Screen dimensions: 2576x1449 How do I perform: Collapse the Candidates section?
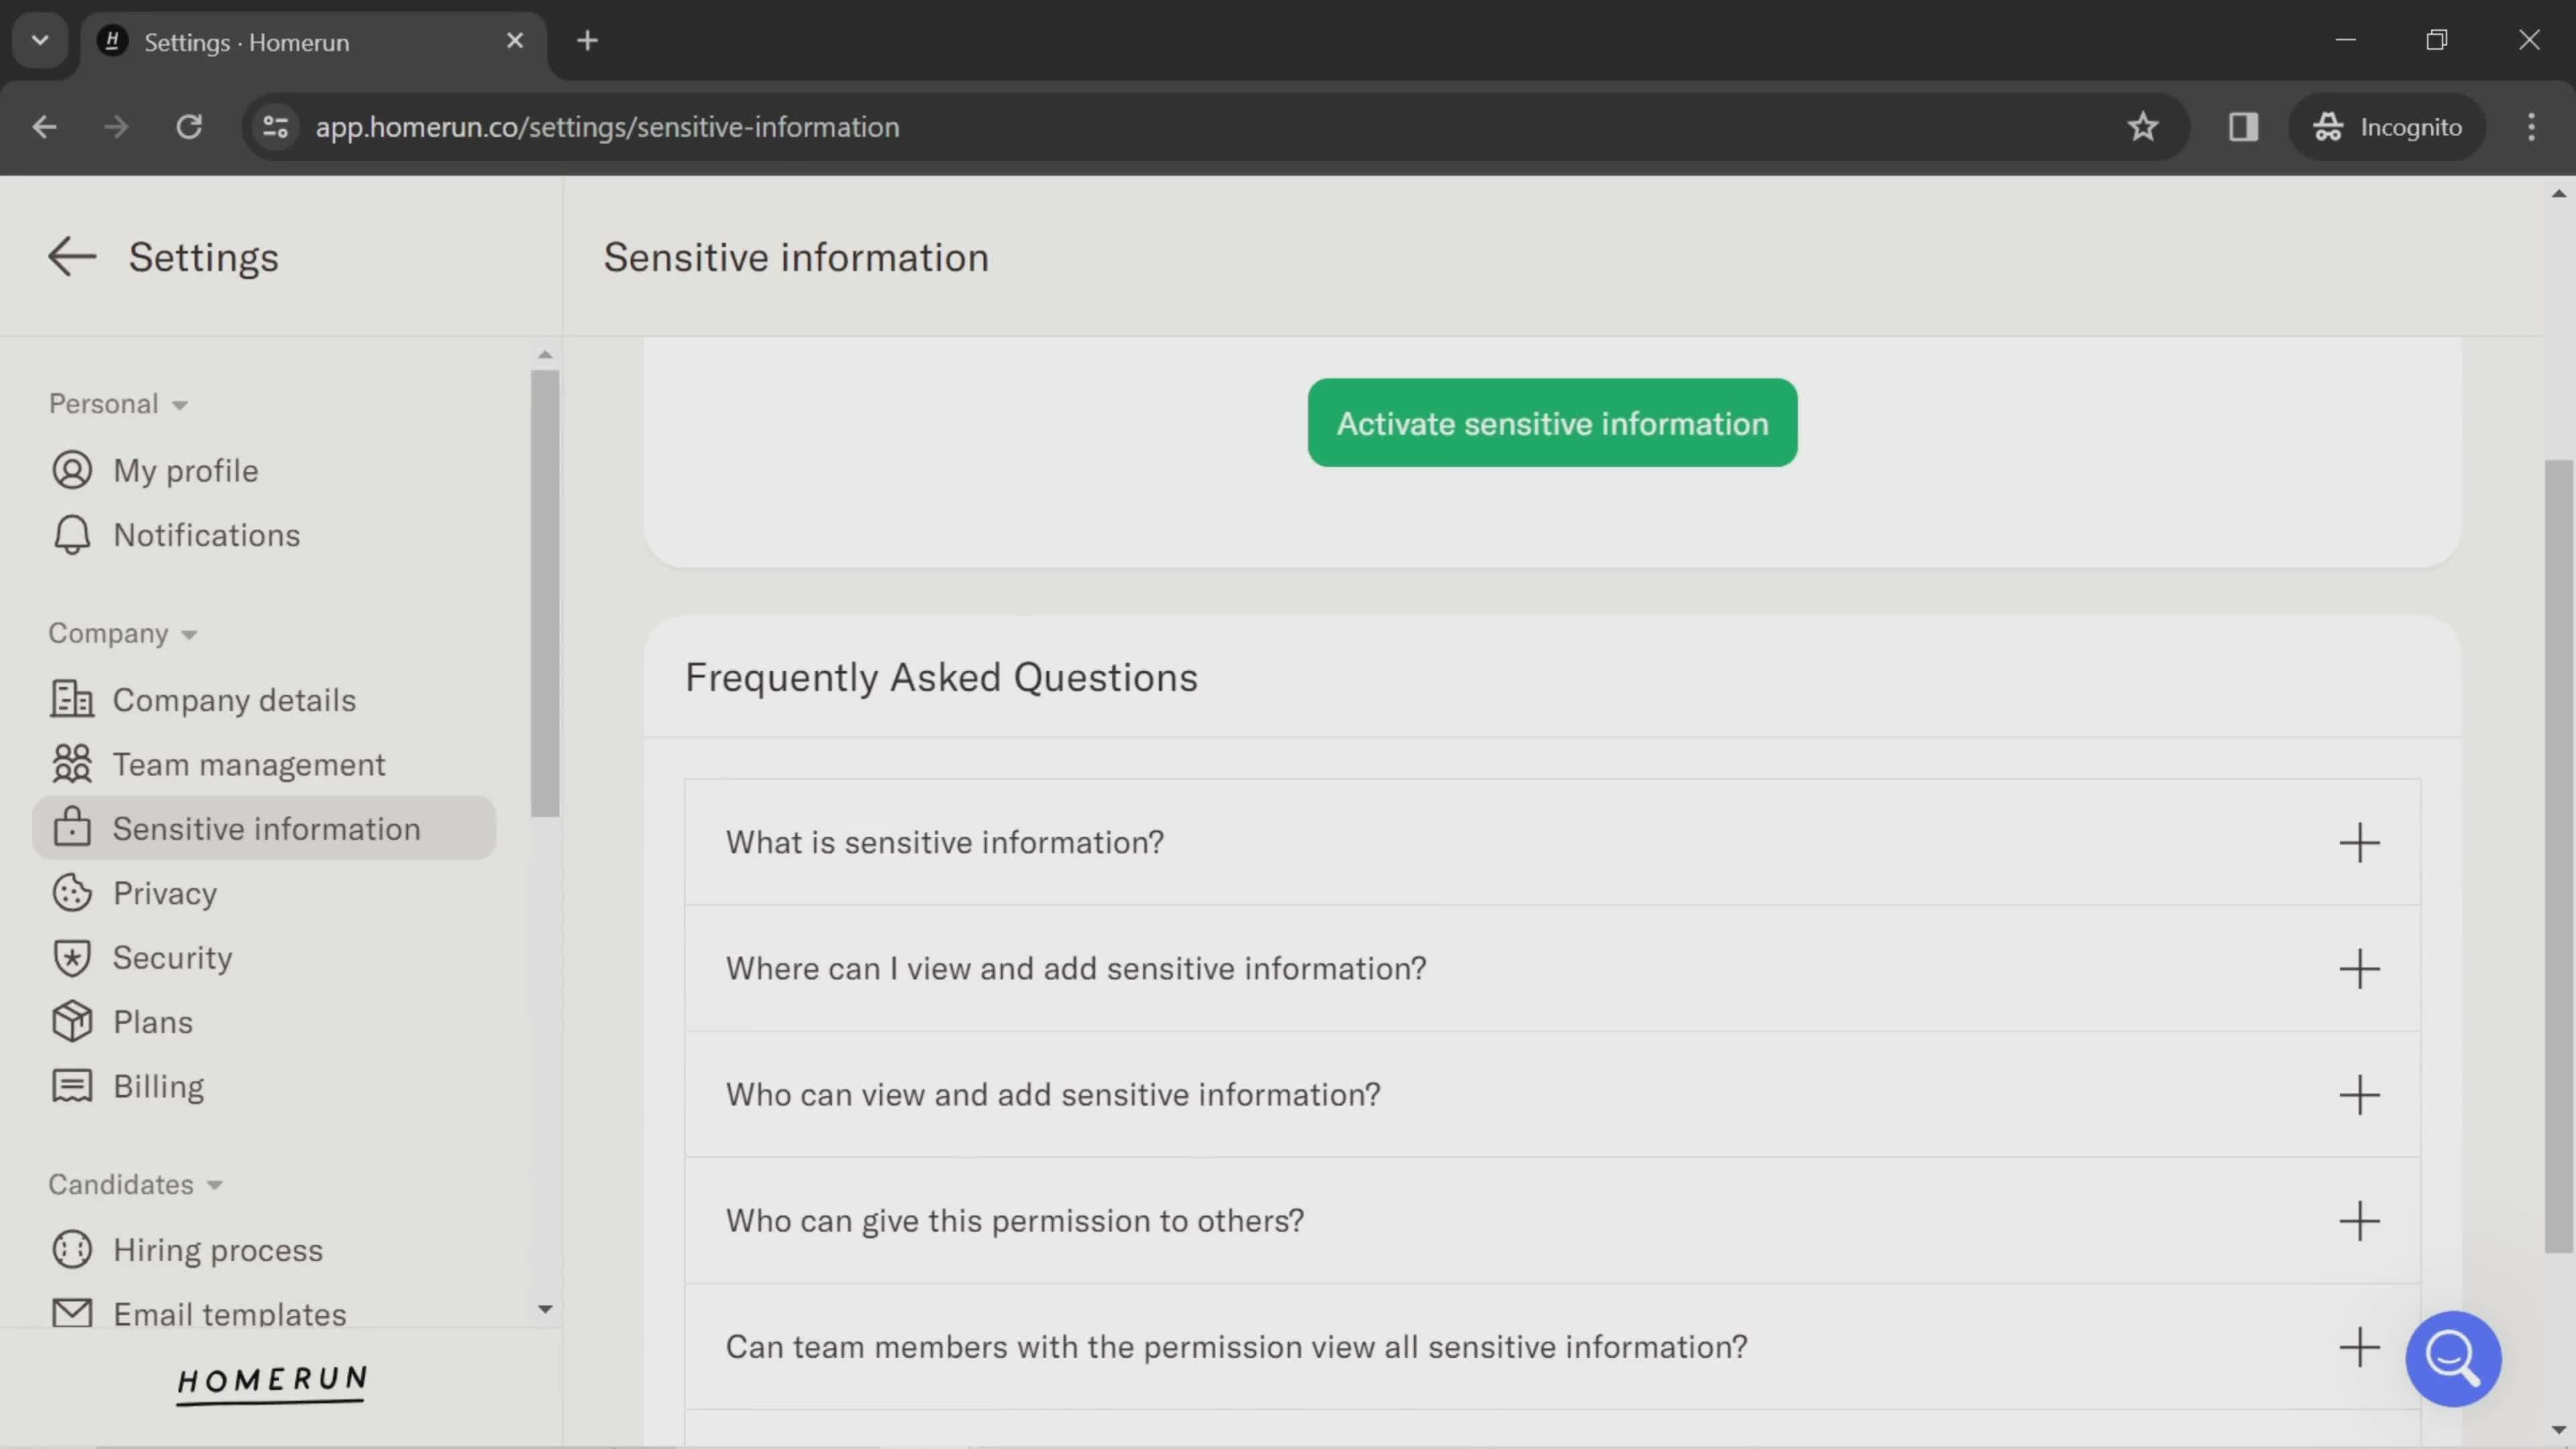(x=135, y=1184)
